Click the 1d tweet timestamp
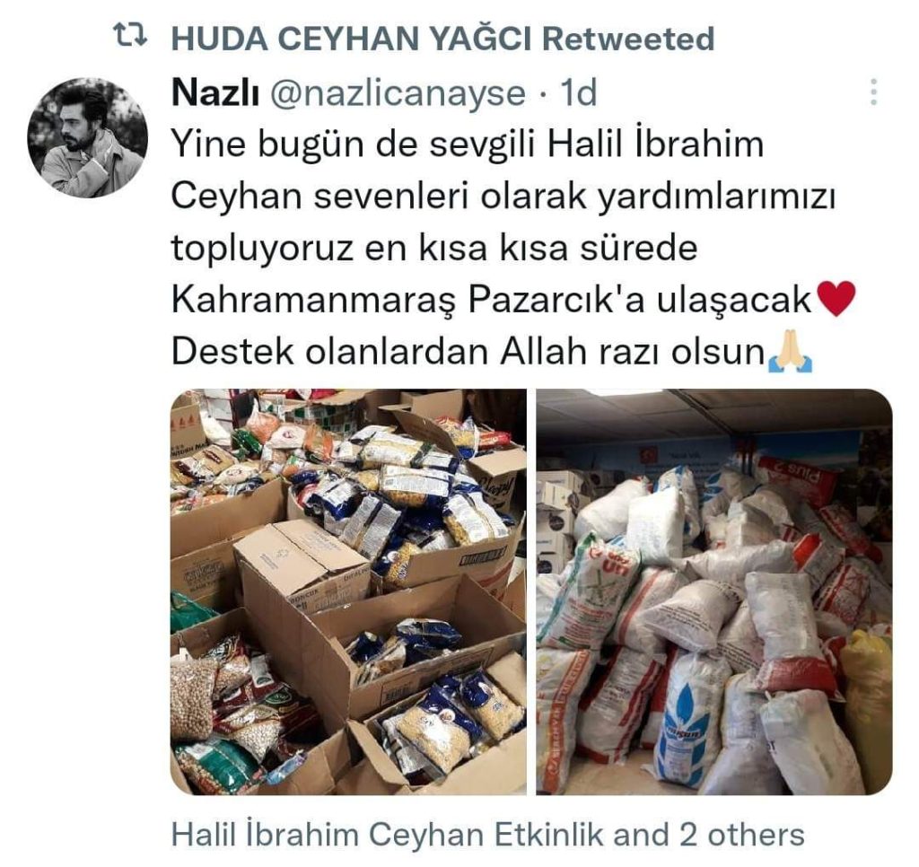Image resolution: width=919 pixels, height=867 pixels. click(579, 92)
